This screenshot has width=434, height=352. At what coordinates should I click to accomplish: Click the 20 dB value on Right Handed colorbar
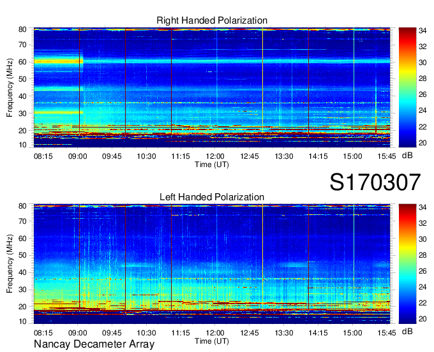pyautogui.click(x=423, y=143)
